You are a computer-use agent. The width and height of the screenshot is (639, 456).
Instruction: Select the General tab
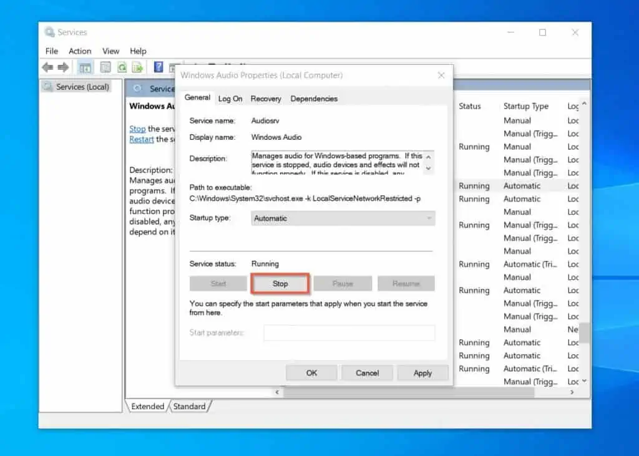[x=197, y=98]
